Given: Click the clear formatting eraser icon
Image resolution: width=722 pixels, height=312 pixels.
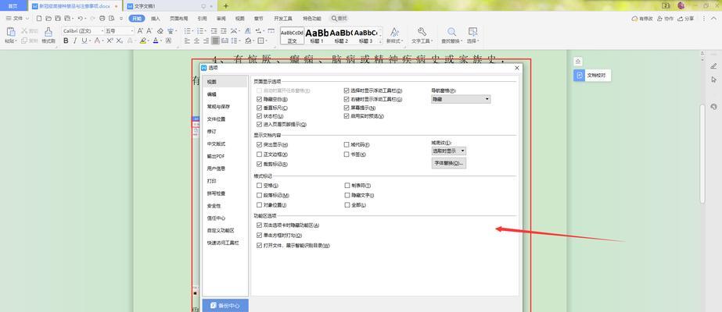Looking at the screenshot, I should pyautogui.click(x=160, y=30).
